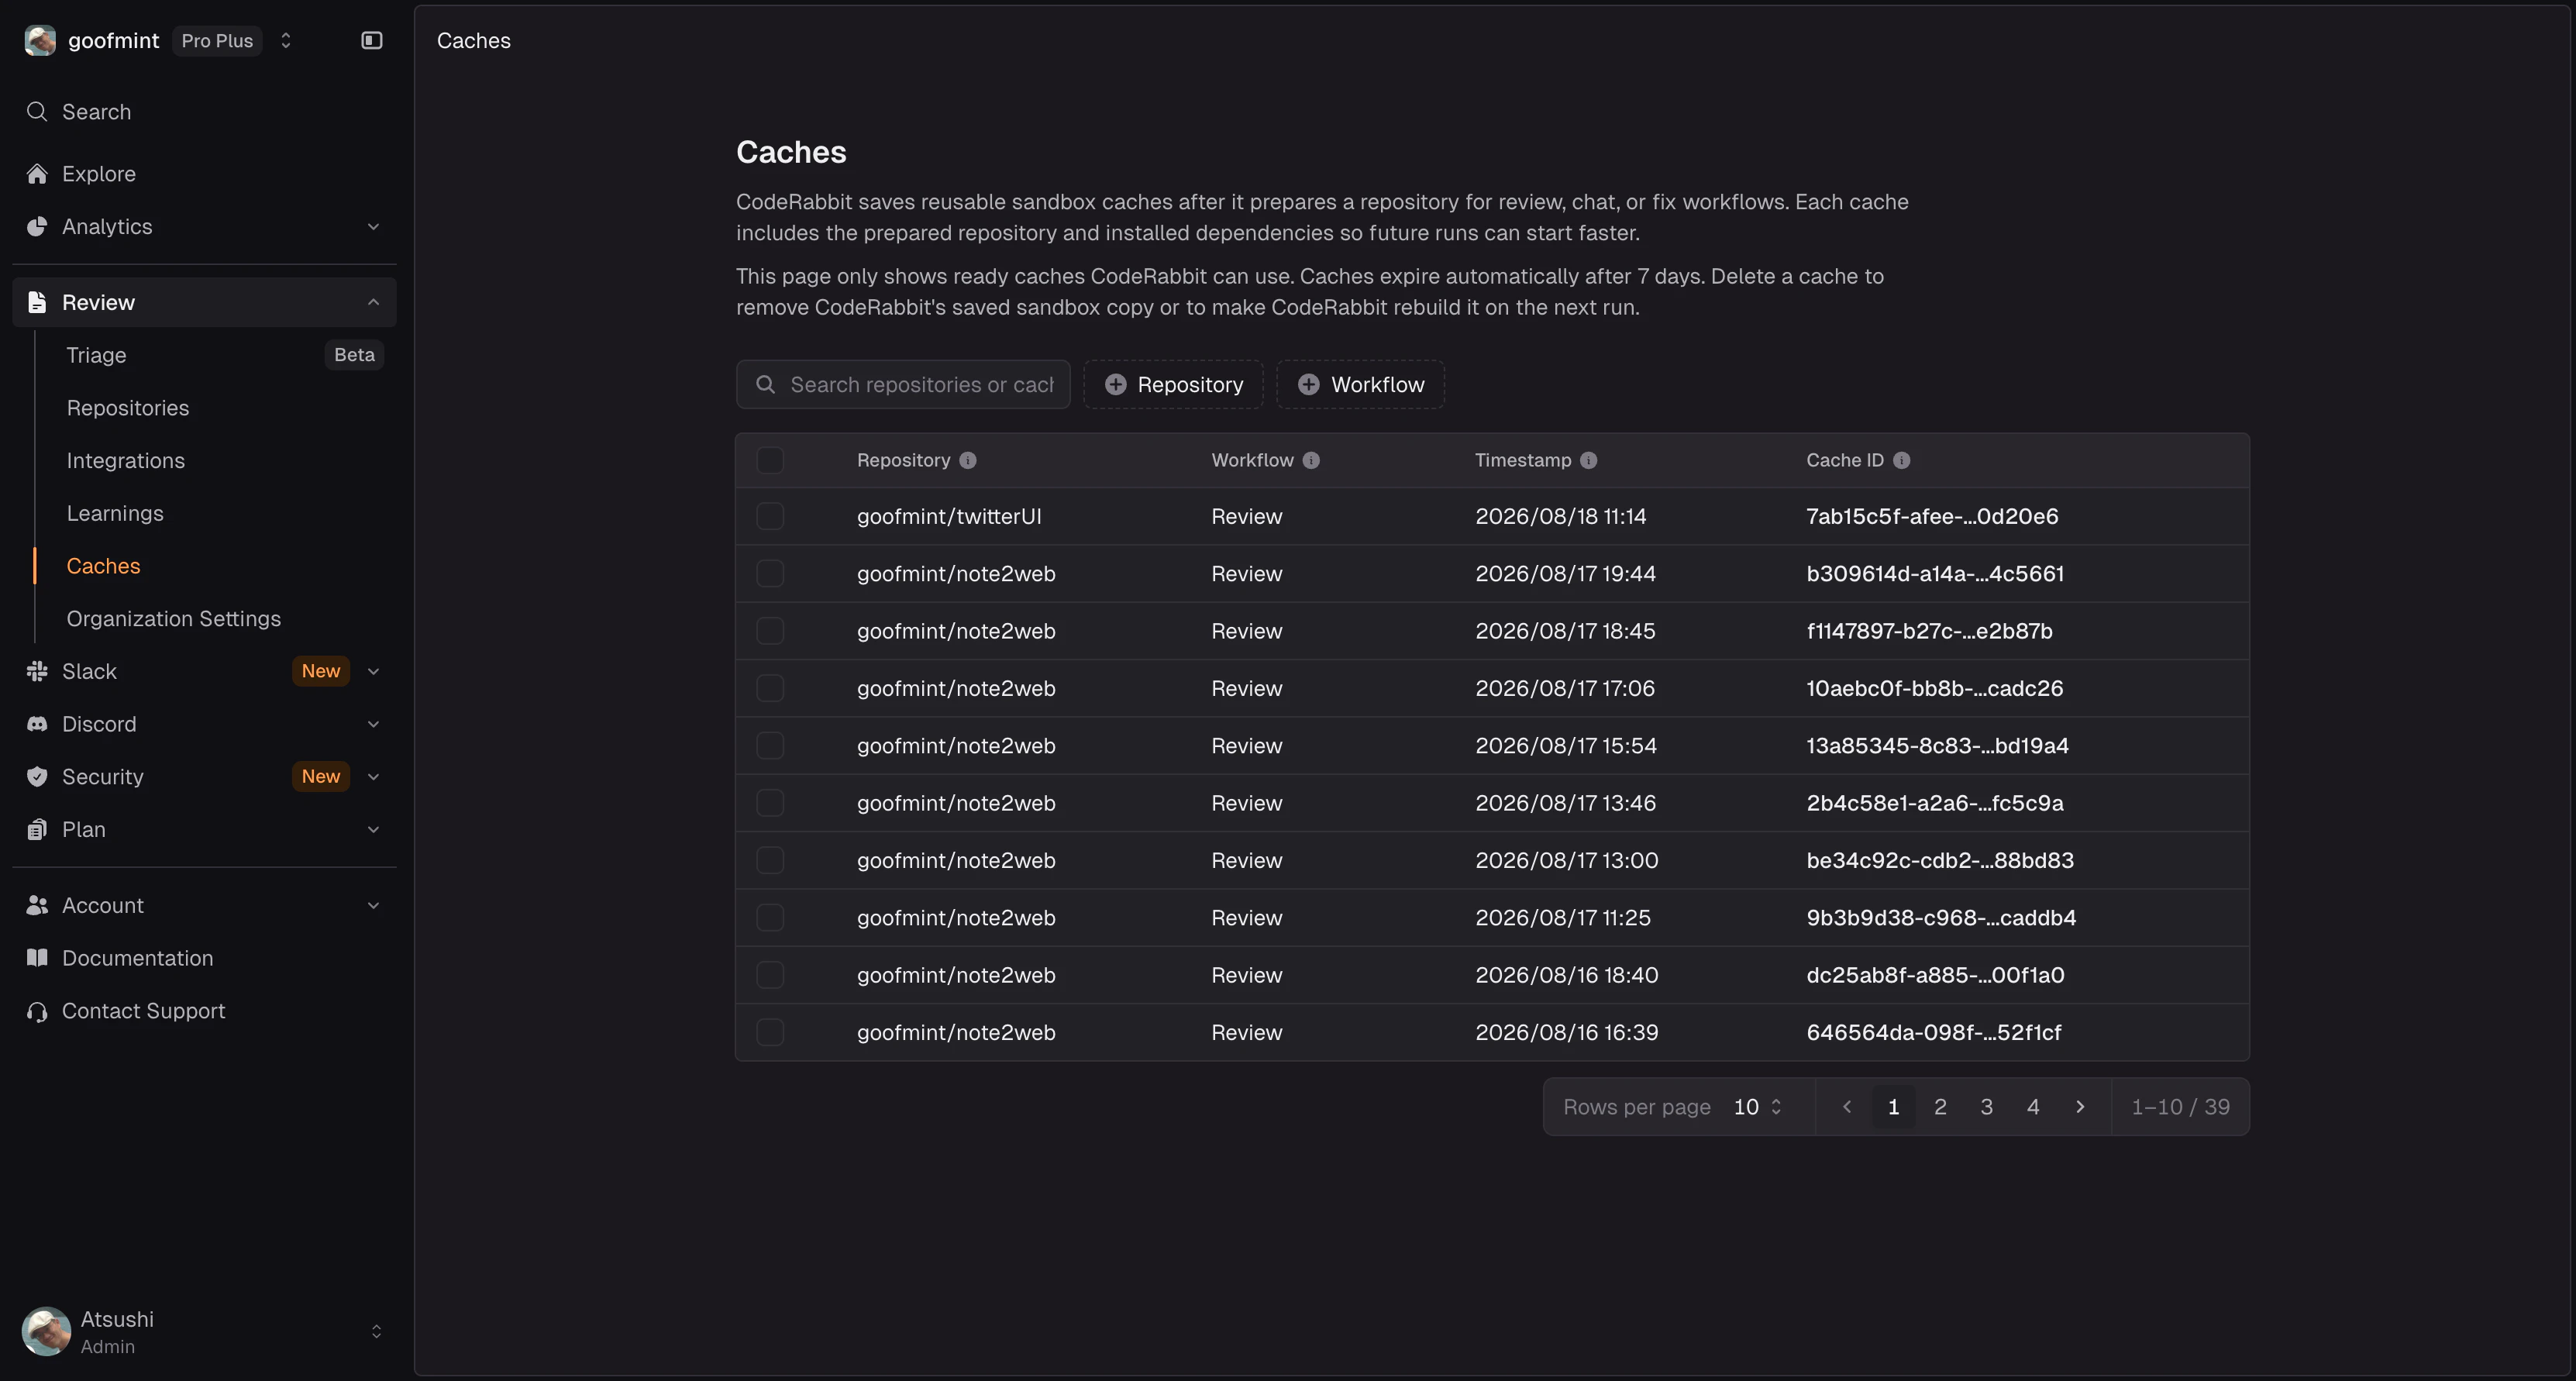This screenshot has height=1381, width=2576.
Task: Click the Review document icon
Action: [37, 303]
